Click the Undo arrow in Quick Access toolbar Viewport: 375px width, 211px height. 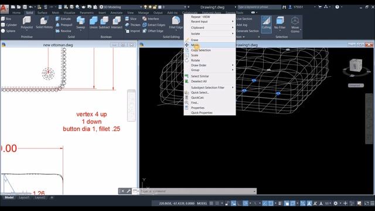pyautogui.click(x=30, y=7)
